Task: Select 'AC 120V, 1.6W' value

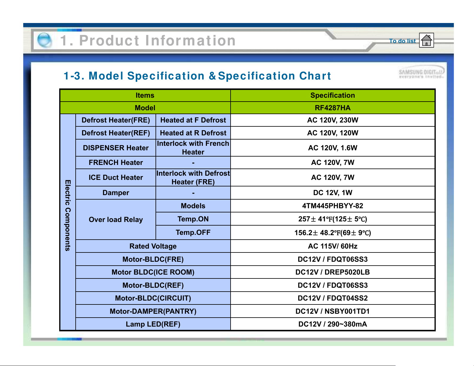Action: 333,148
